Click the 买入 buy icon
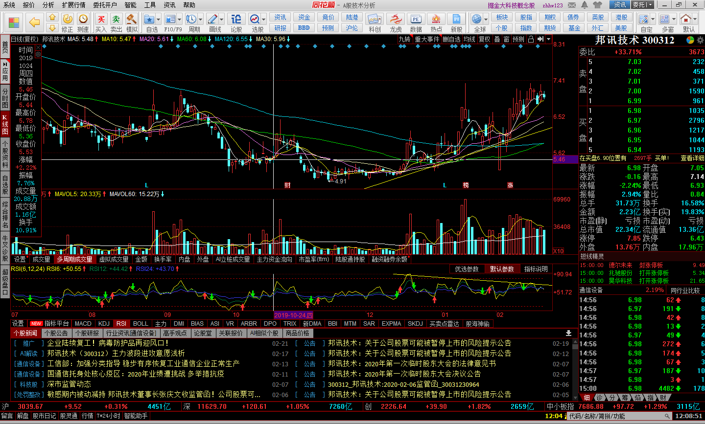705x424 pixels. click(101, 19)
